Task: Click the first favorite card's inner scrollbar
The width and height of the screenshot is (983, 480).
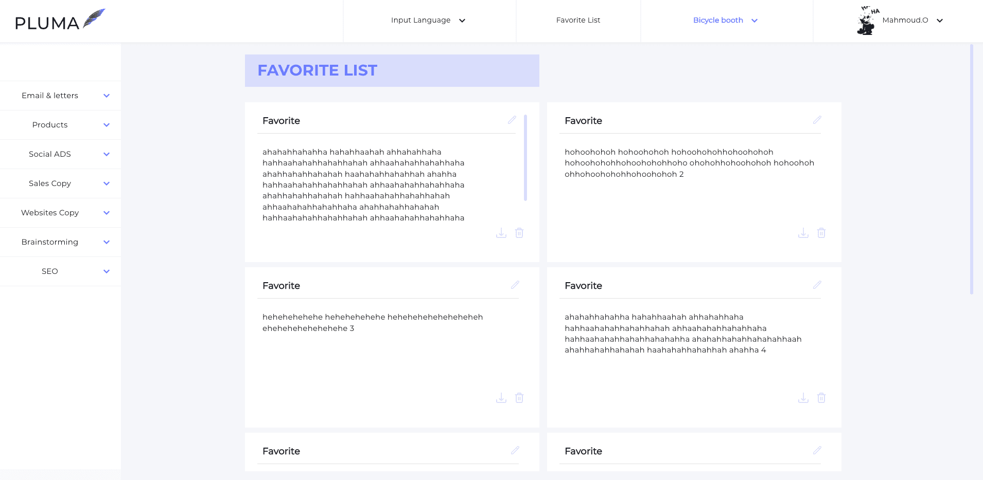Action: (525, 158)
